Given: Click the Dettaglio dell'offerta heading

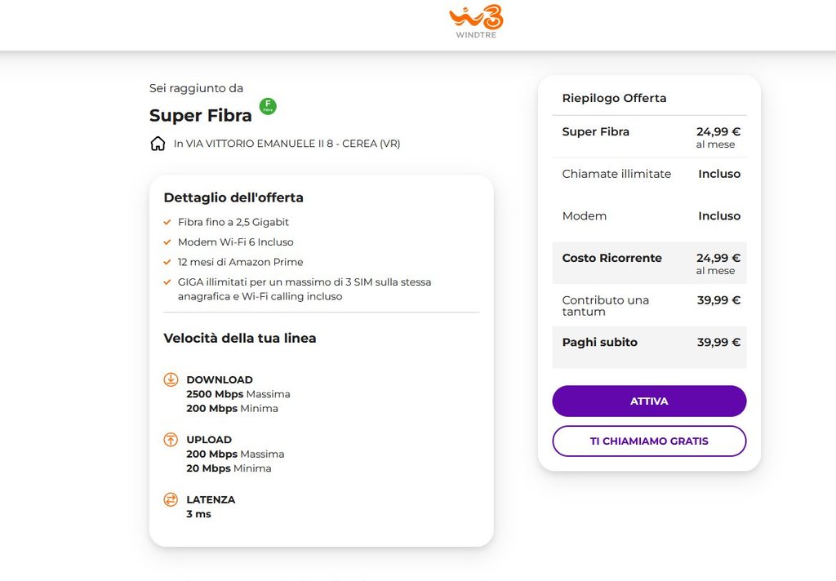Looking at the screenshot, I should click(x=233, y=197).
